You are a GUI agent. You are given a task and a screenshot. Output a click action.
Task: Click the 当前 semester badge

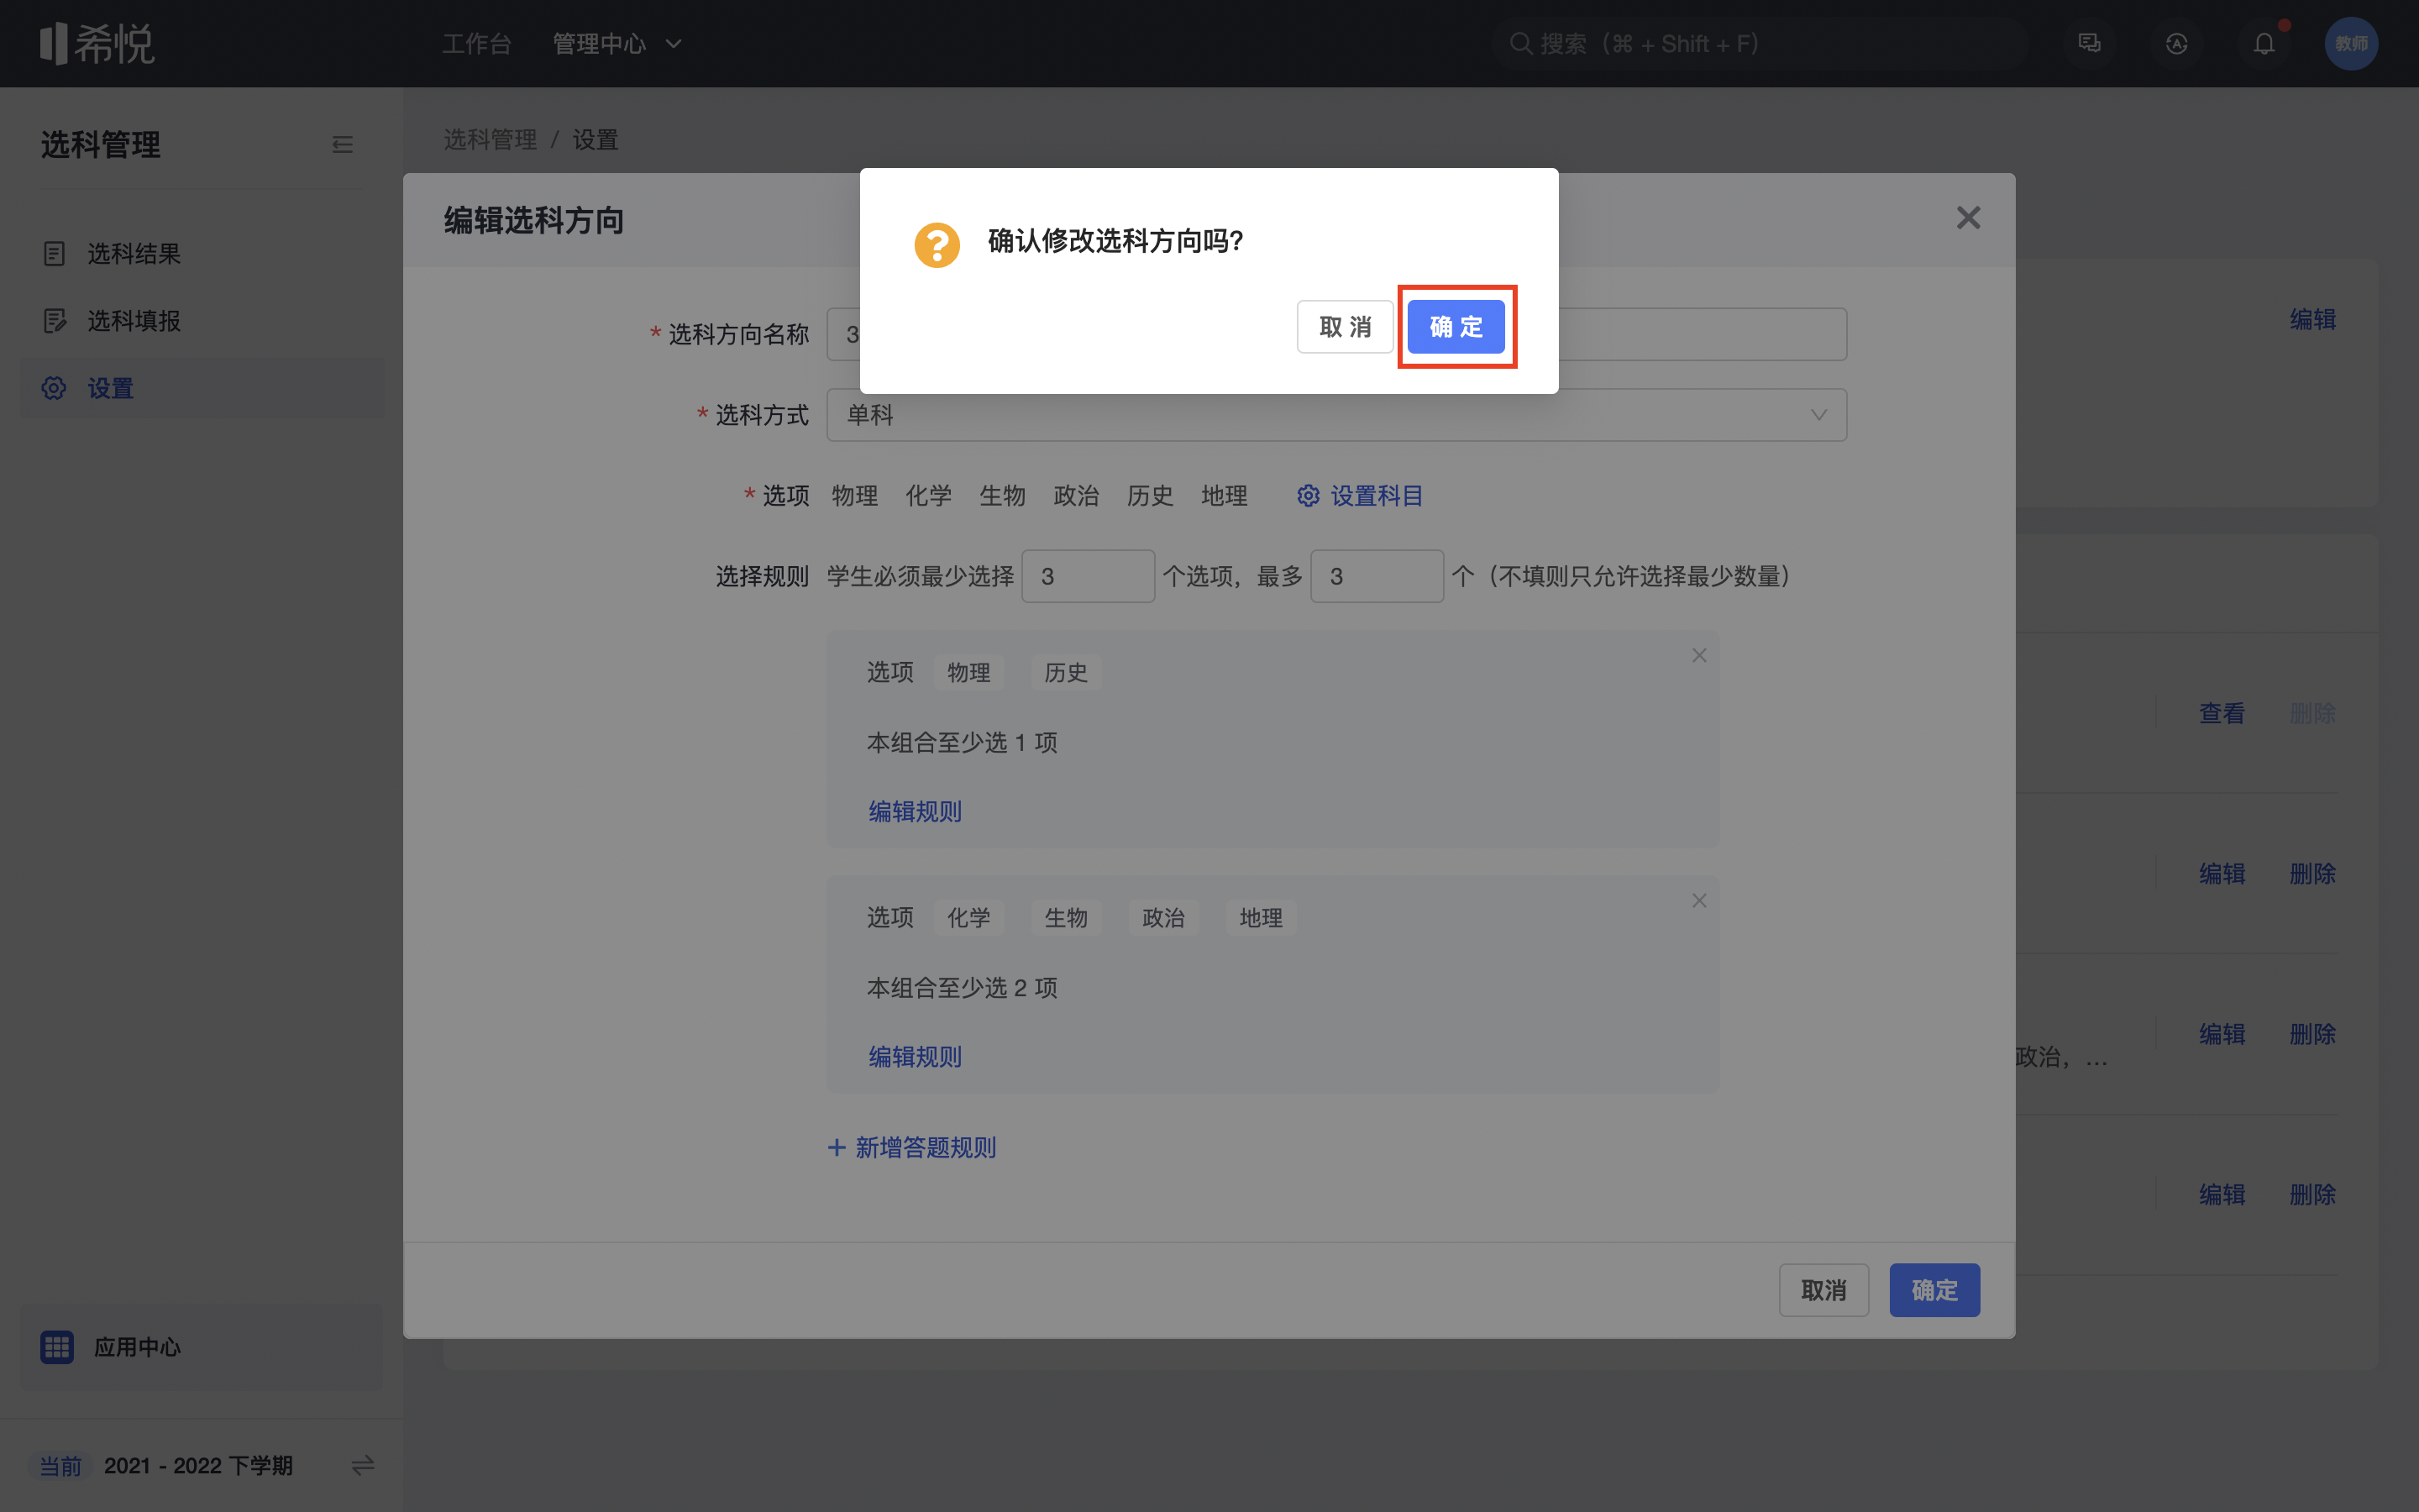tap(60, 1466)
